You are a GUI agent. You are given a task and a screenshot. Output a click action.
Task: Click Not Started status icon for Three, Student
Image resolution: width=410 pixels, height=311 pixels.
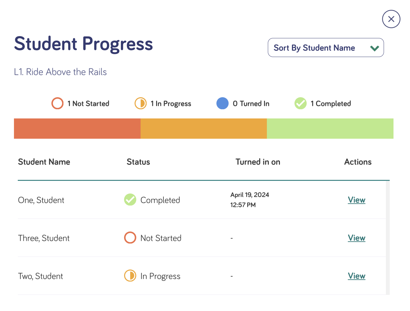(130, 238)
